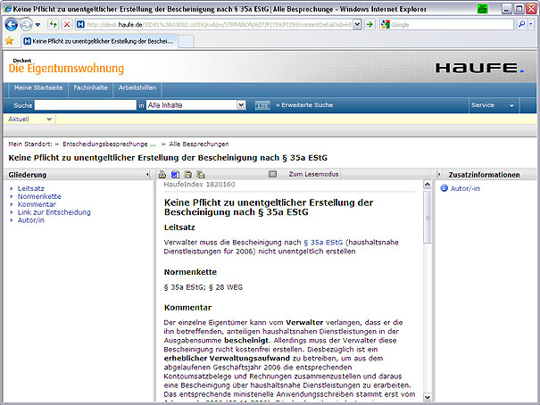Click the blue info icon beside Autor/-in
Image resolution: width=540 pixels, height=405 pixels.
point(444,188)
